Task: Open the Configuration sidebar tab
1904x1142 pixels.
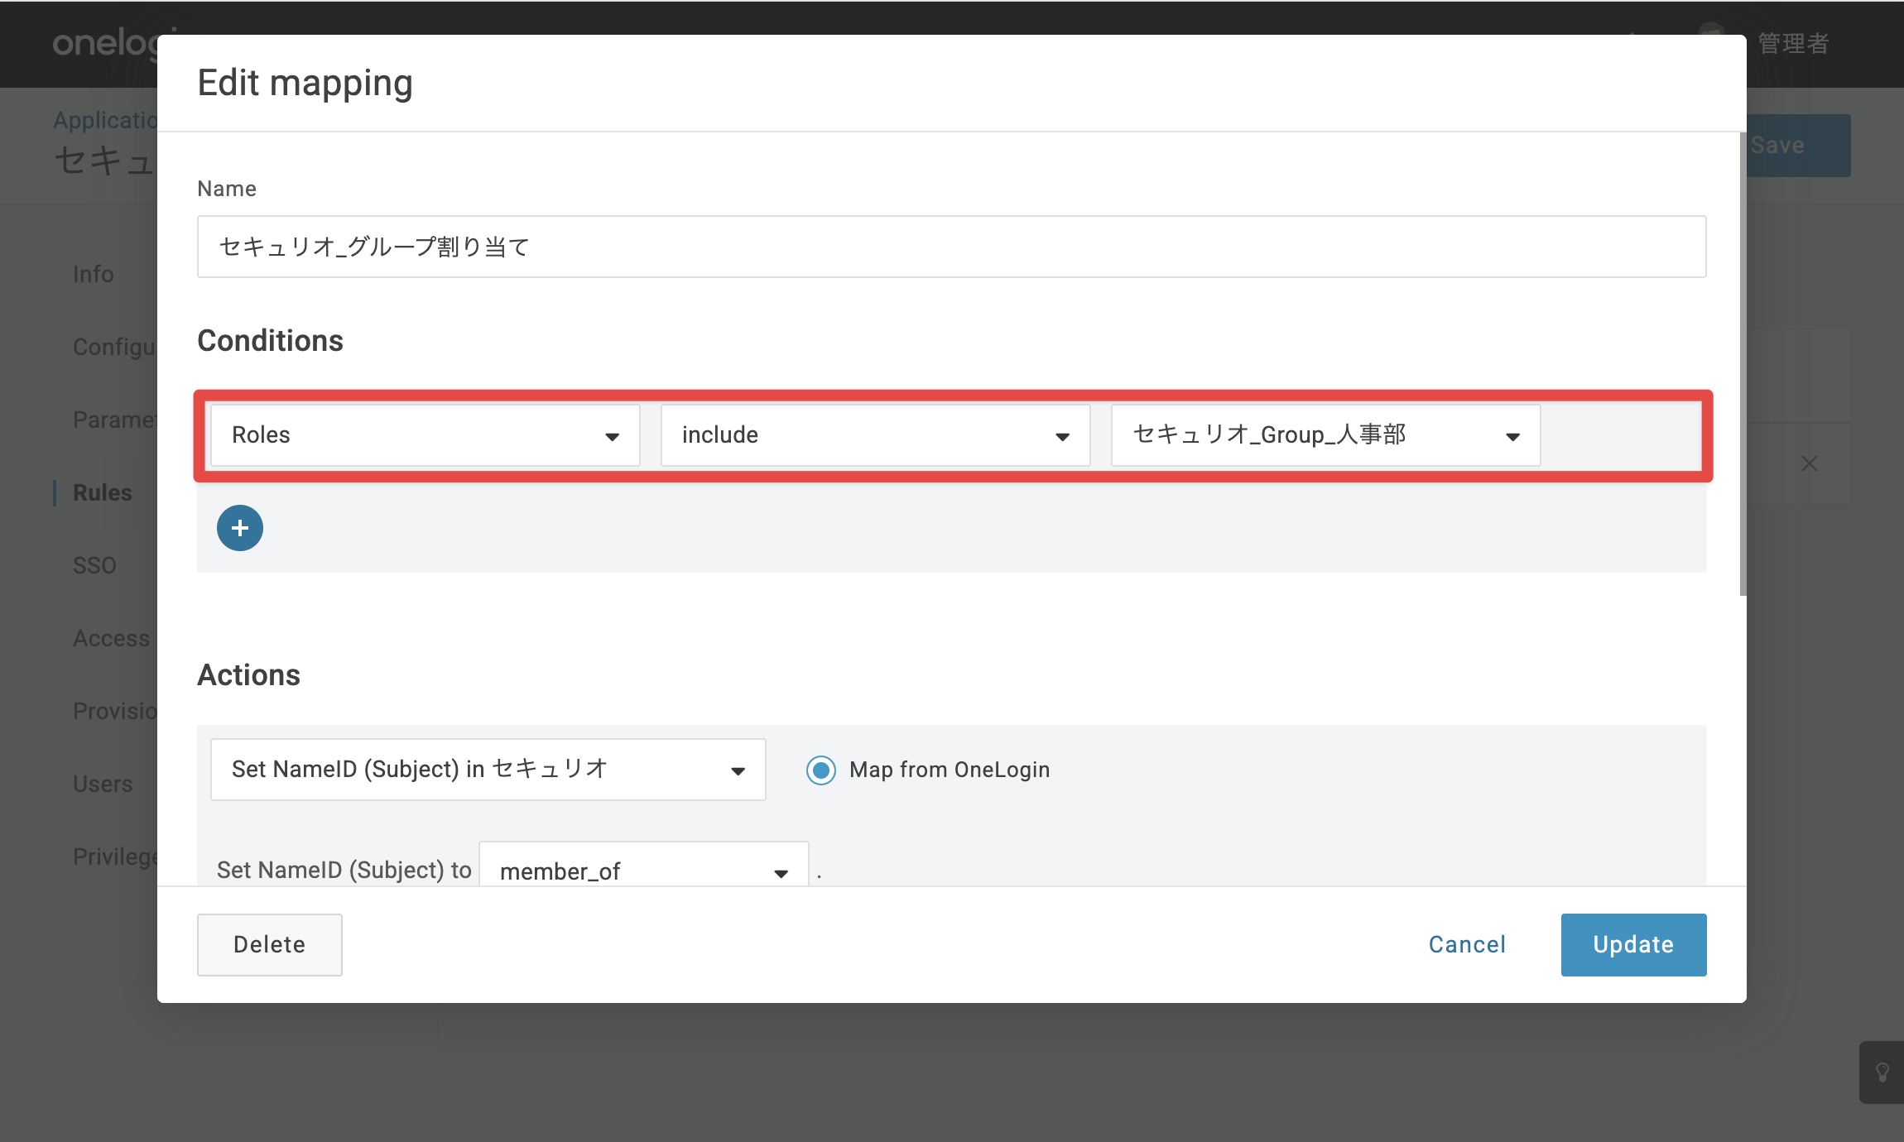Action: point(115,347)
